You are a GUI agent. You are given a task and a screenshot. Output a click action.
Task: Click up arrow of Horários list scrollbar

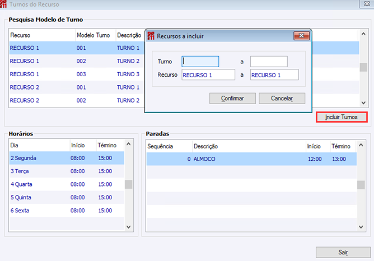pos(129,144)
